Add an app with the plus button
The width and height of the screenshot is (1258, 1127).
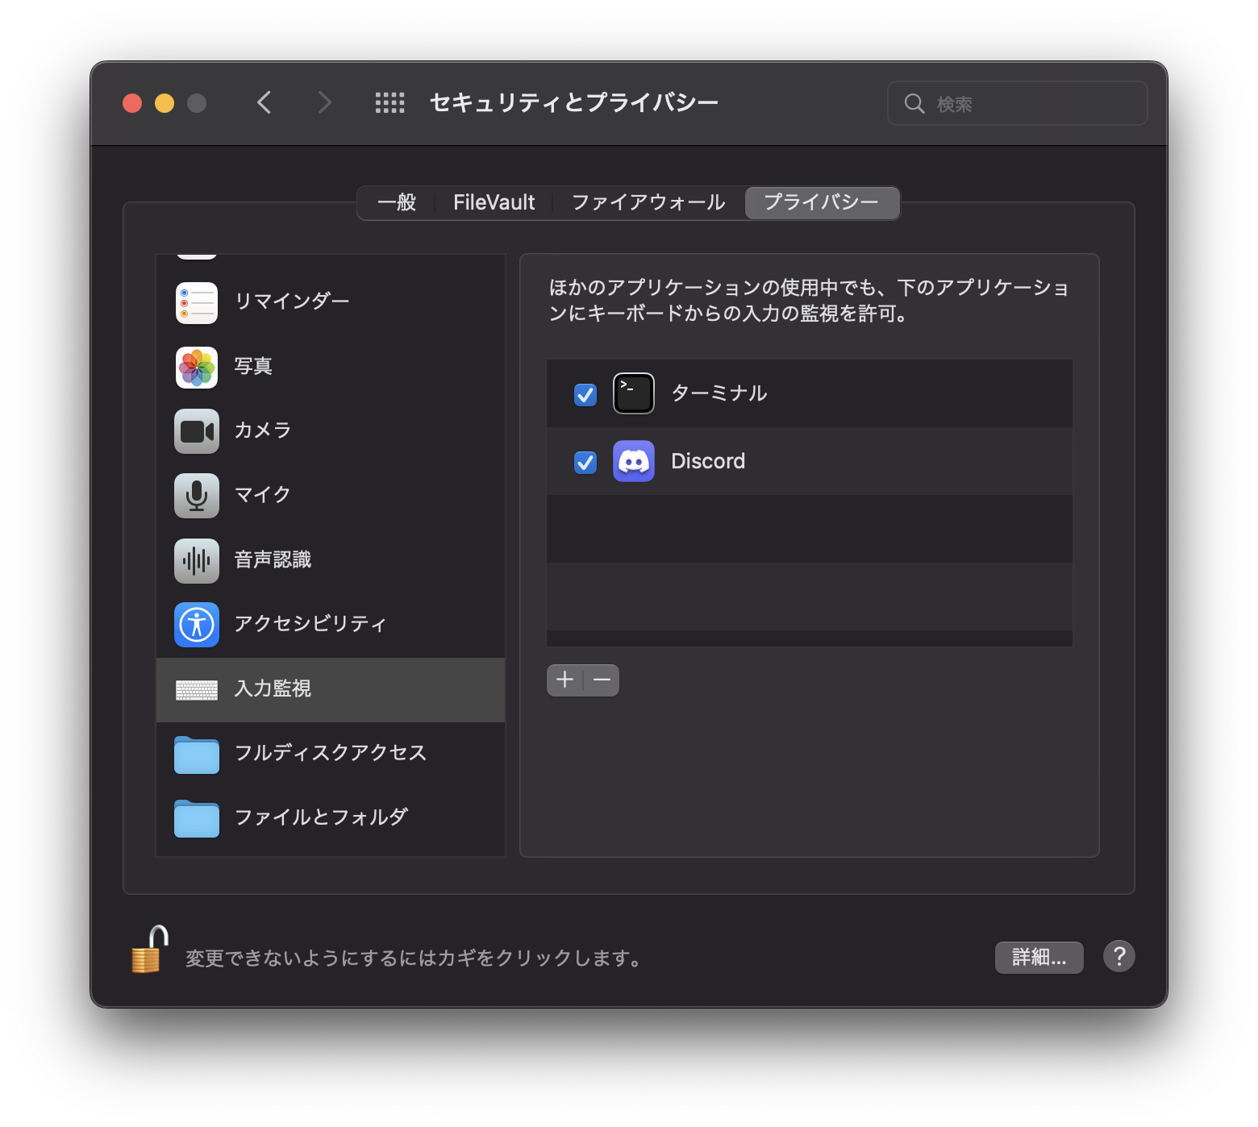pos(564,680)
